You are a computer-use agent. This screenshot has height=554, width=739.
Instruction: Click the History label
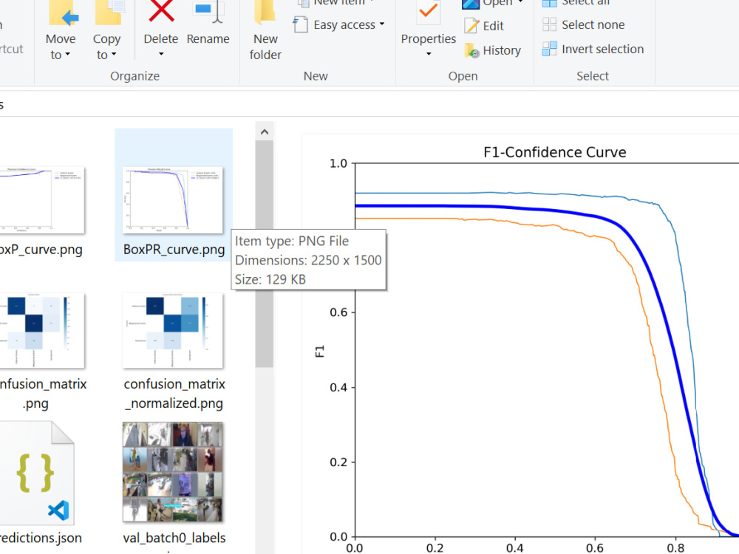[x=502, y=50]
